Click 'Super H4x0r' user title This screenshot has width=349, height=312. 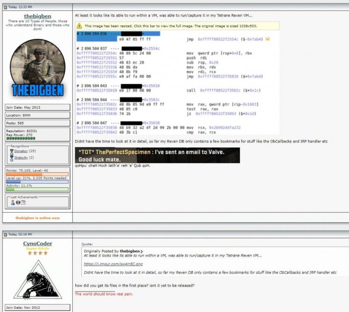coord(37,248)
